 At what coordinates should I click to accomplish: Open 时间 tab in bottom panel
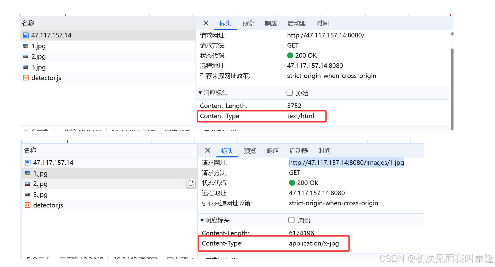point(324,151)
